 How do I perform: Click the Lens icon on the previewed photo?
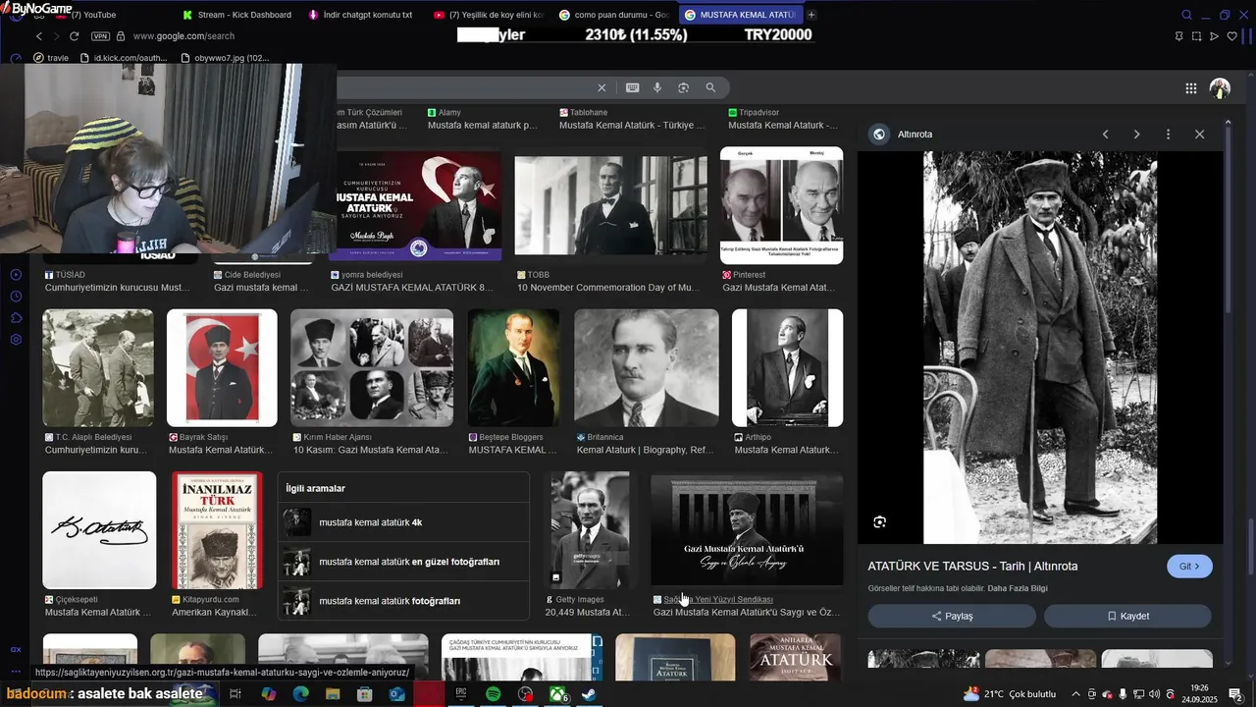[x=879, y=521]
